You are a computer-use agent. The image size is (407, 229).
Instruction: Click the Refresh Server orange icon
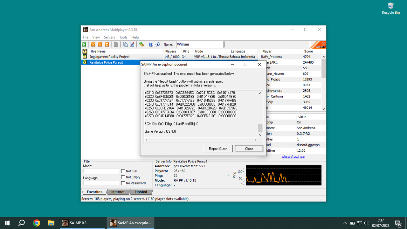(107, 45)
